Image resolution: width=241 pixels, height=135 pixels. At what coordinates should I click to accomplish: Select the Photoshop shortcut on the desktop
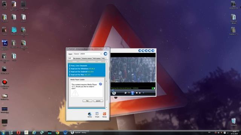[5, 45]
